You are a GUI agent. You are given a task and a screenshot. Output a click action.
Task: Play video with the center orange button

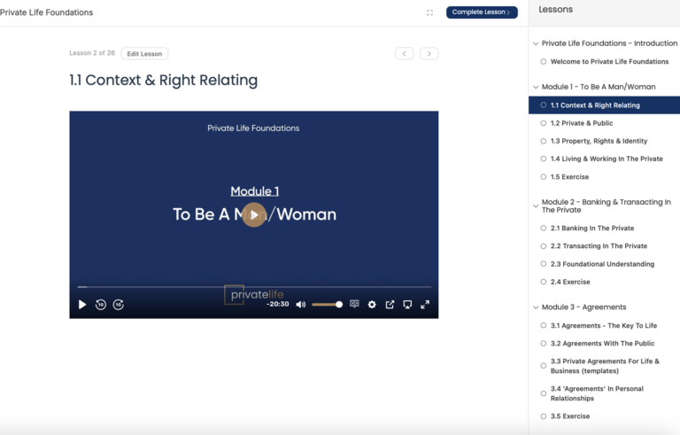(x=254, y=215)
